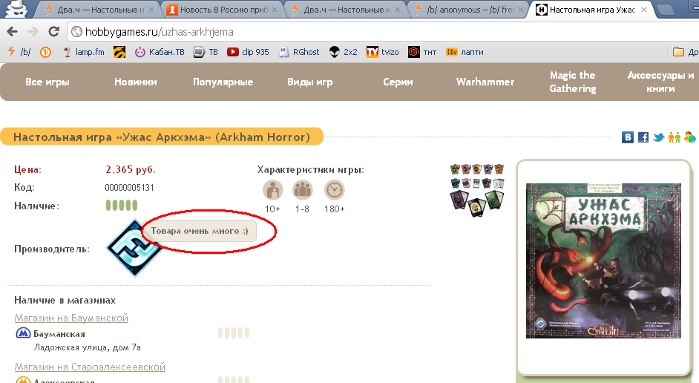
Task: Close the Настольная игра Ужас tab
Action: coord(644,10)
